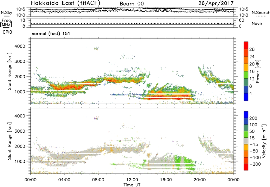270x187 pixels.
Task: Click the gray swatch of velocity colorbar
Action: pyautogui.click(x=246, y=141)
